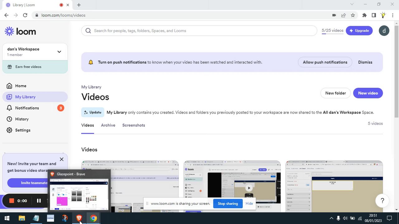Create a New folder
399x224 pixels.
point(335,93)
